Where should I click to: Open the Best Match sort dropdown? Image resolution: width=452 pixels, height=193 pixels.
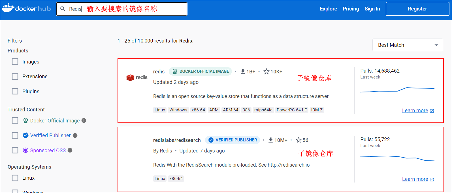click(408, 45)
